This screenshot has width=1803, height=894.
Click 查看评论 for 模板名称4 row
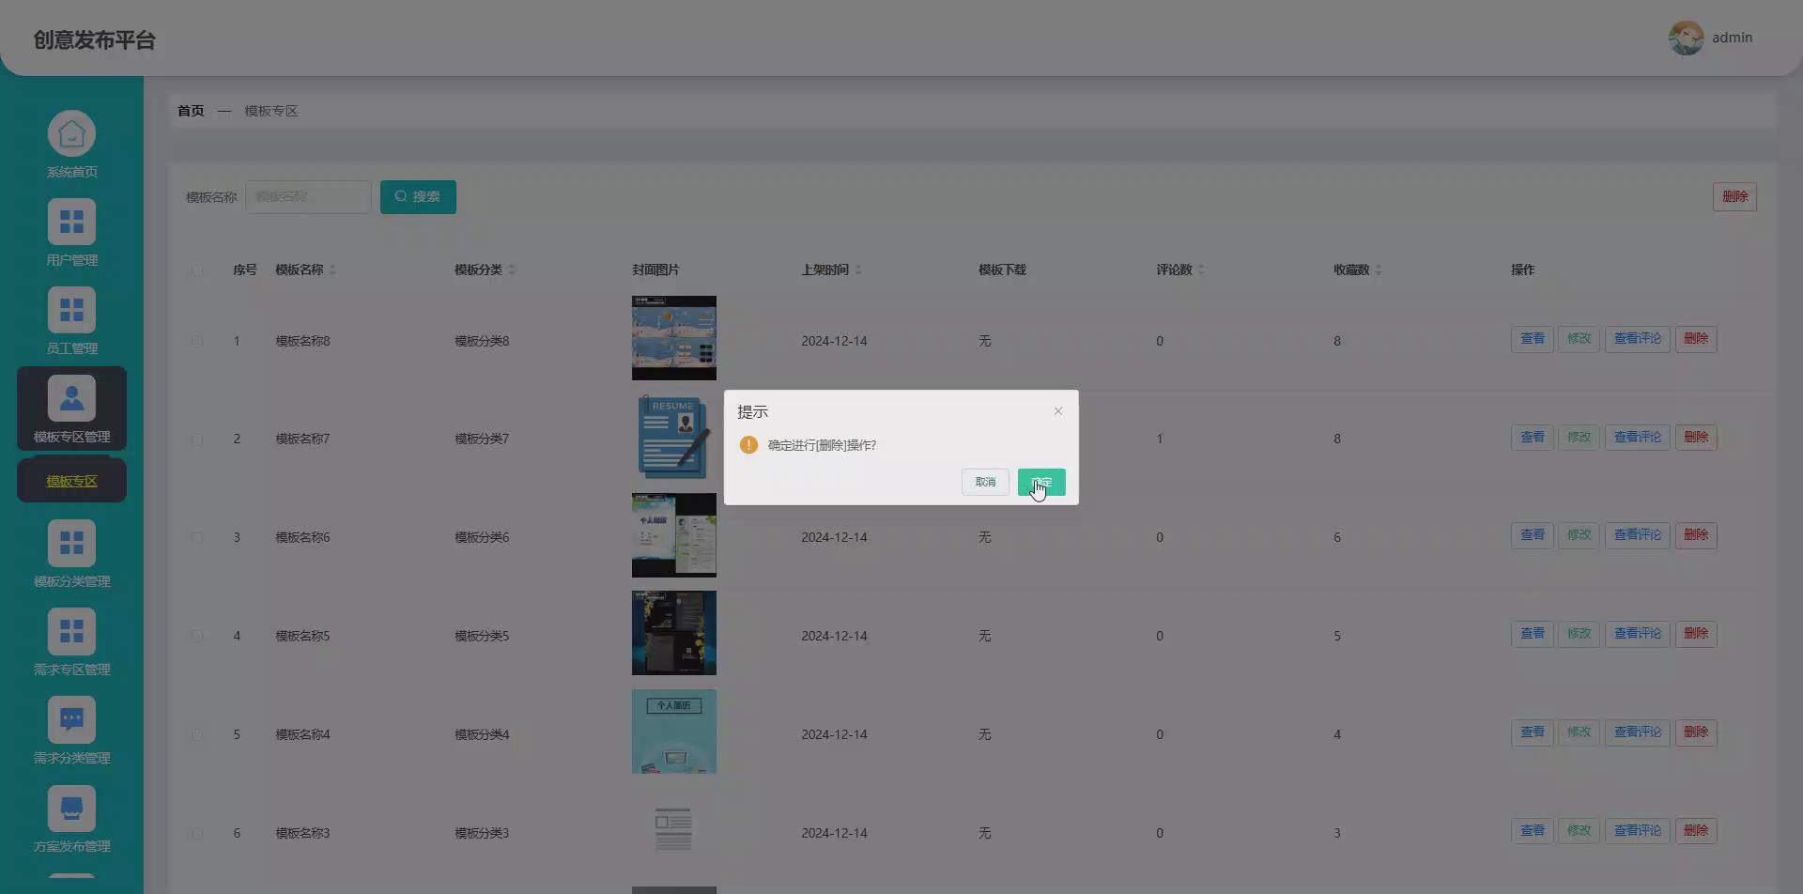pos(1637,732)
